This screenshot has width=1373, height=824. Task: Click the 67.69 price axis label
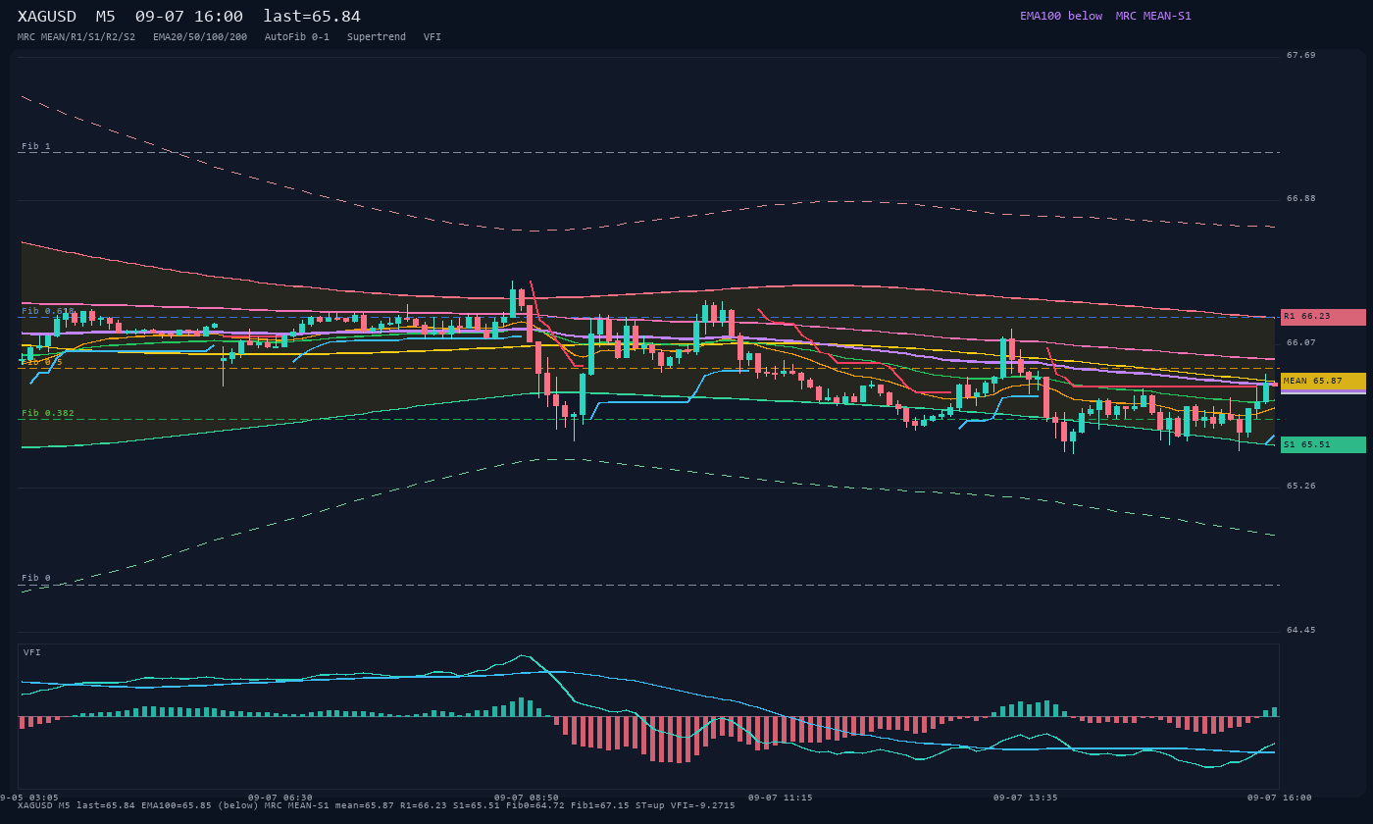point(1301,55)
